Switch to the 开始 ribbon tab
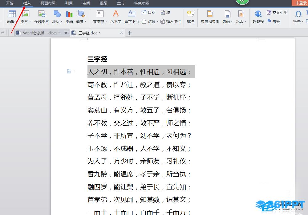 tap(10, 3)
